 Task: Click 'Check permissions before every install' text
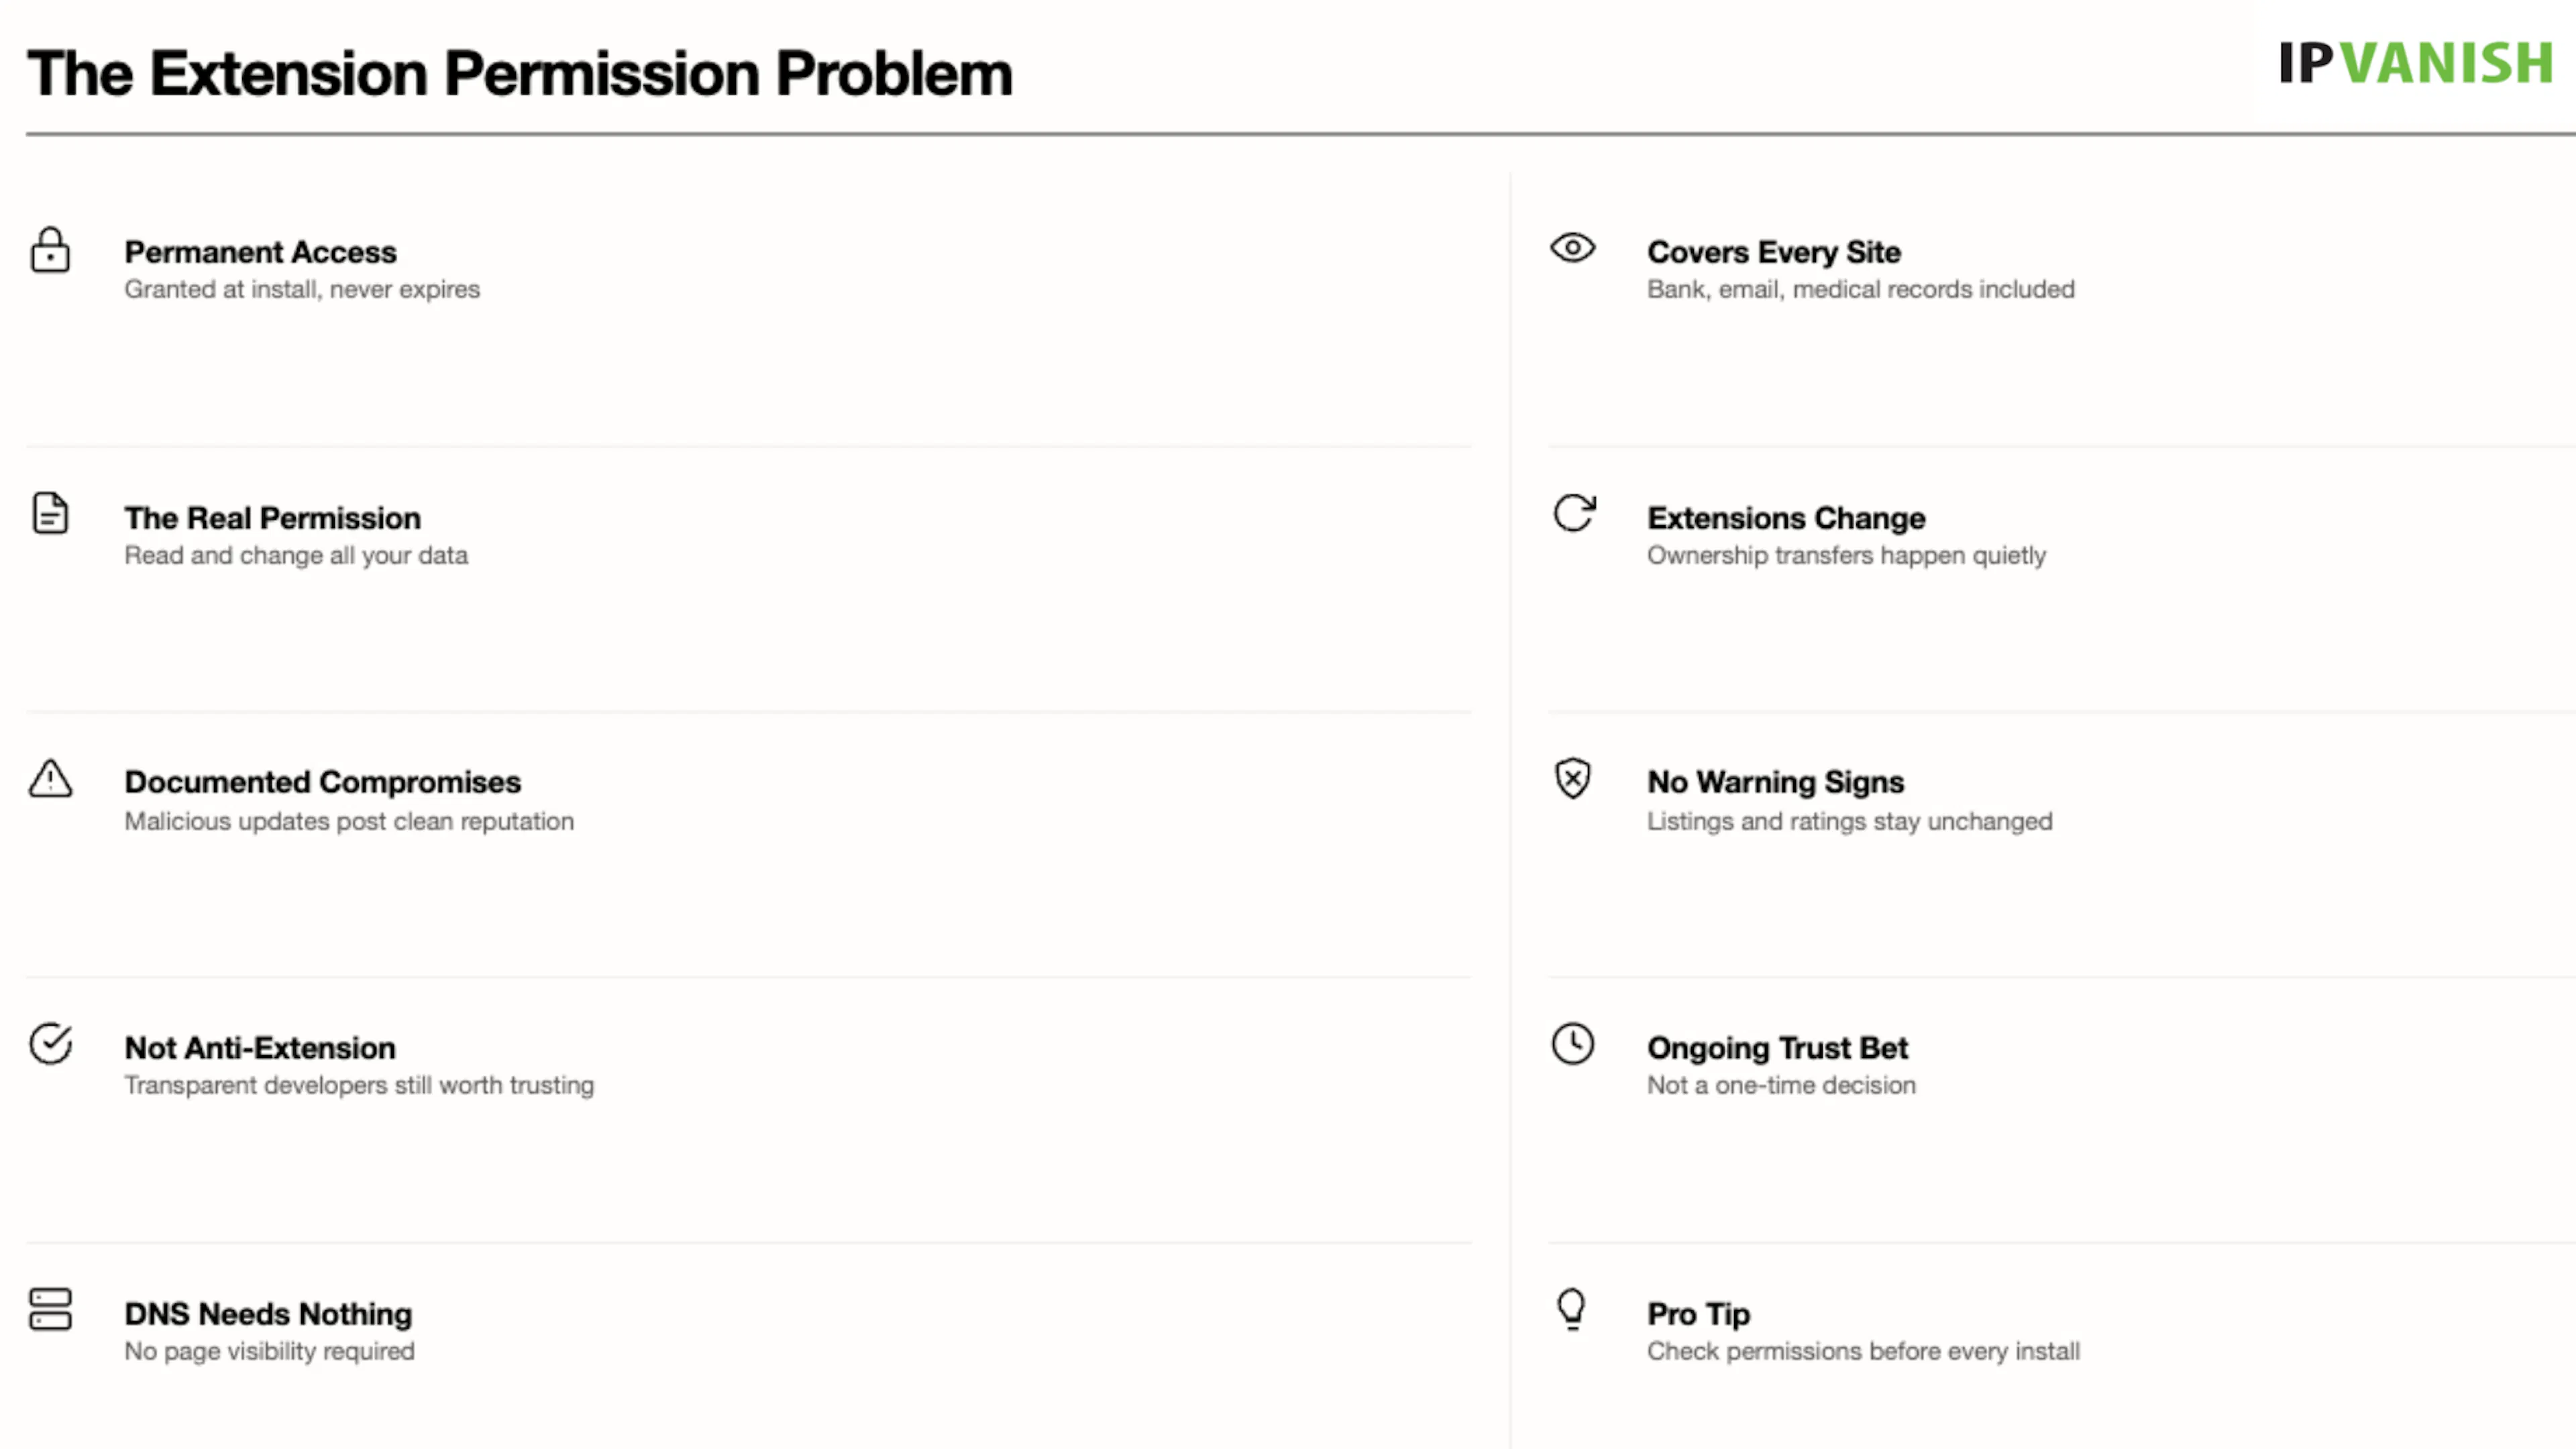[x=1863, y=1351]
